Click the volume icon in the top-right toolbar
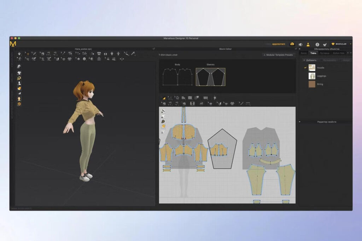Screen dimensions: 362x241 click(301, 44)
